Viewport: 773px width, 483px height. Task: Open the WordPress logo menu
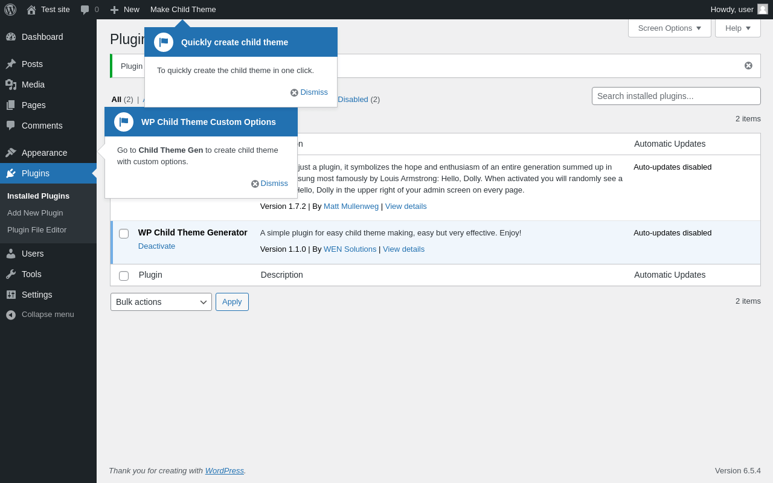[x=10, y=10]
